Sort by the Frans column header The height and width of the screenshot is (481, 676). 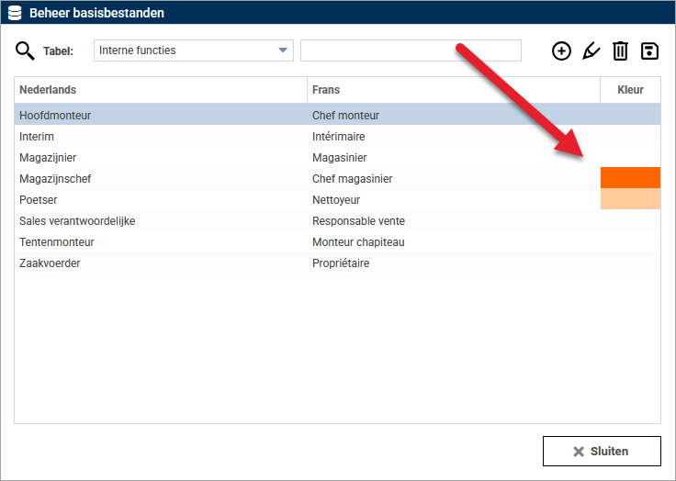tap(454, 90)
